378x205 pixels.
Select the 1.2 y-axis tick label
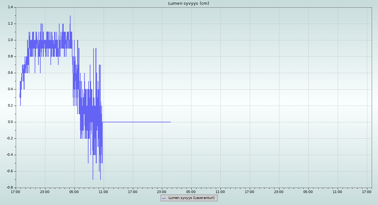[x=10, y=24]
